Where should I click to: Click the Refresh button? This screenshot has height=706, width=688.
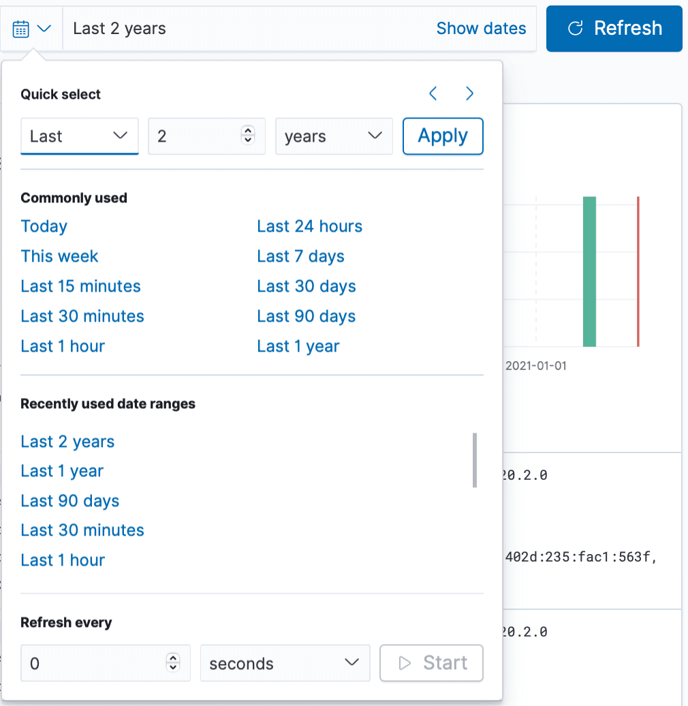[x=614, y=29]
